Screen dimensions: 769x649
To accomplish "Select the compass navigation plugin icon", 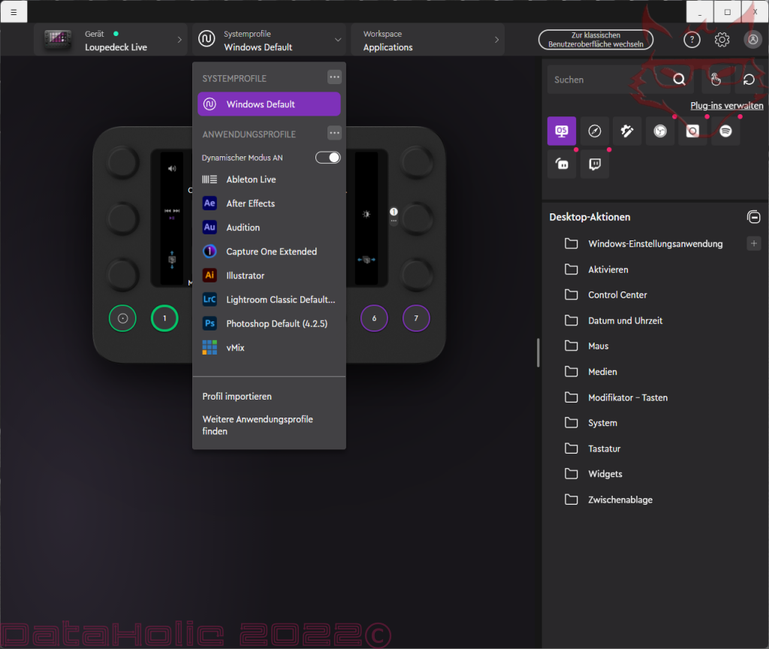I will [x=595, y=131].
